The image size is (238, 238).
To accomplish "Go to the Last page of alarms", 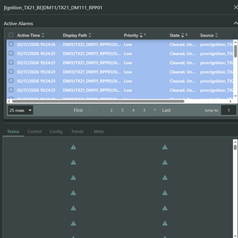I will pos(166,110).
